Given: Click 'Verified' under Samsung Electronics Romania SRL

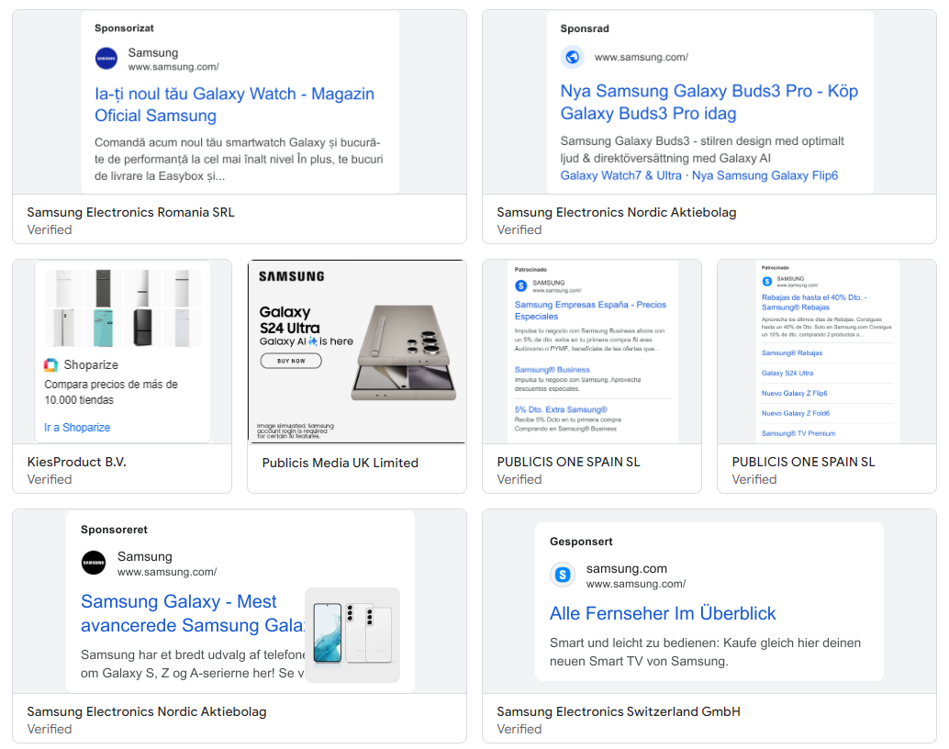Looking at the screenshot, I should [50, 230].
